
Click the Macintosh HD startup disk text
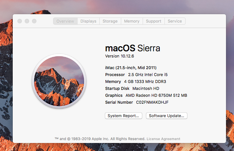coord(146,88)
